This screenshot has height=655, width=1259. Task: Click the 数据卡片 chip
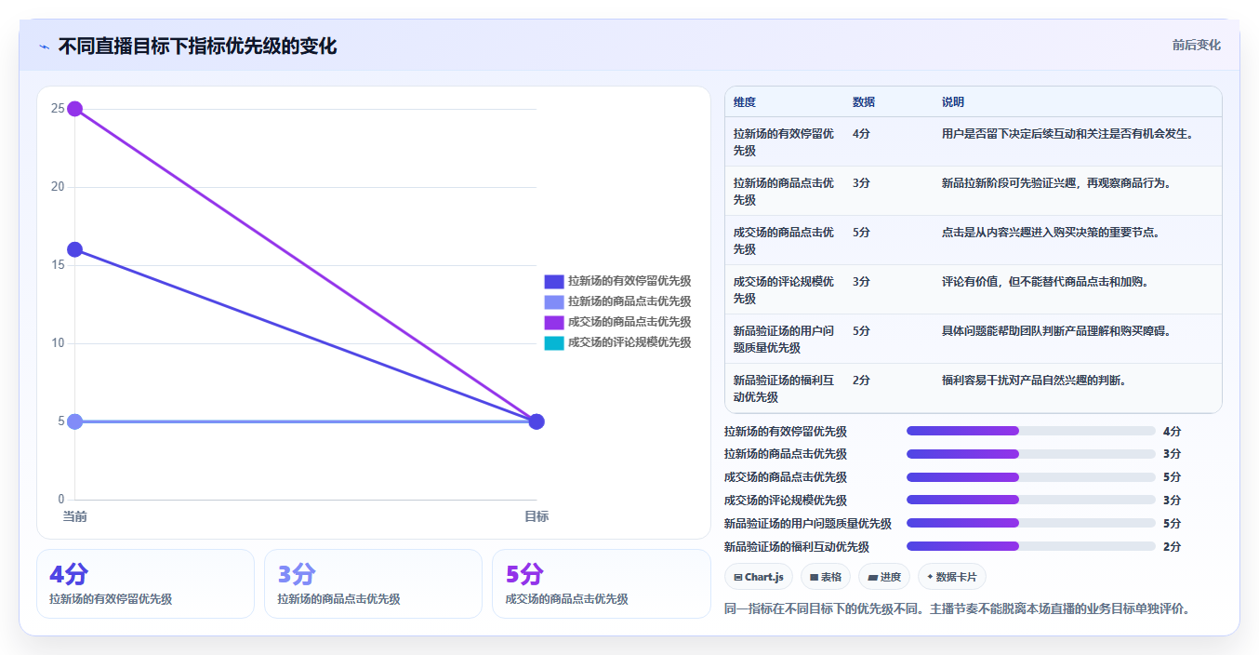click(x=952, y=577)
